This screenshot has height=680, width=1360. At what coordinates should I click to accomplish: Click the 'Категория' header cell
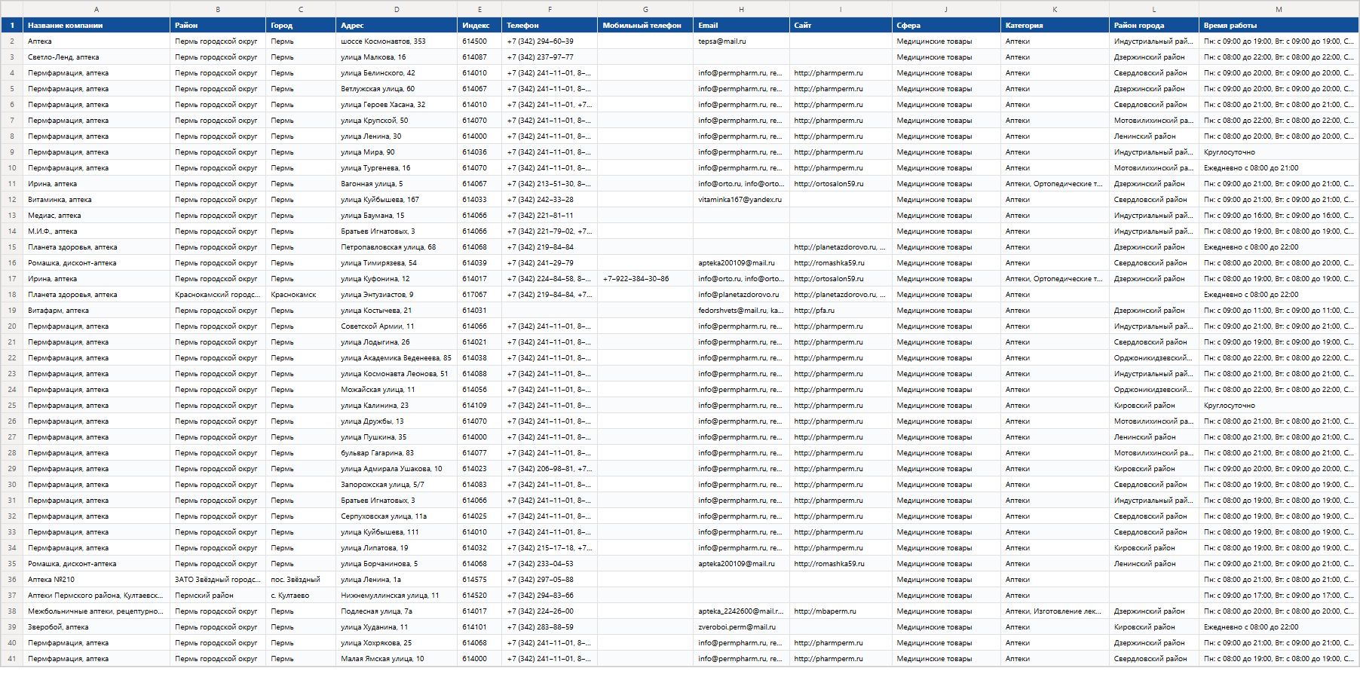click(1055, 26)
